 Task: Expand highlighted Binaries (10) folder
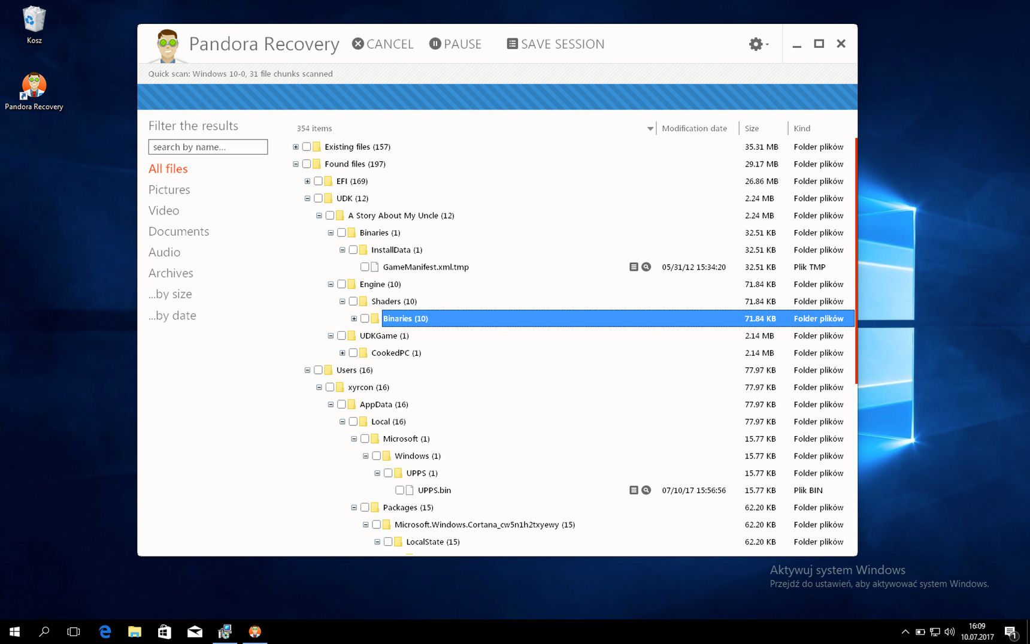click(x=354, y=319)
